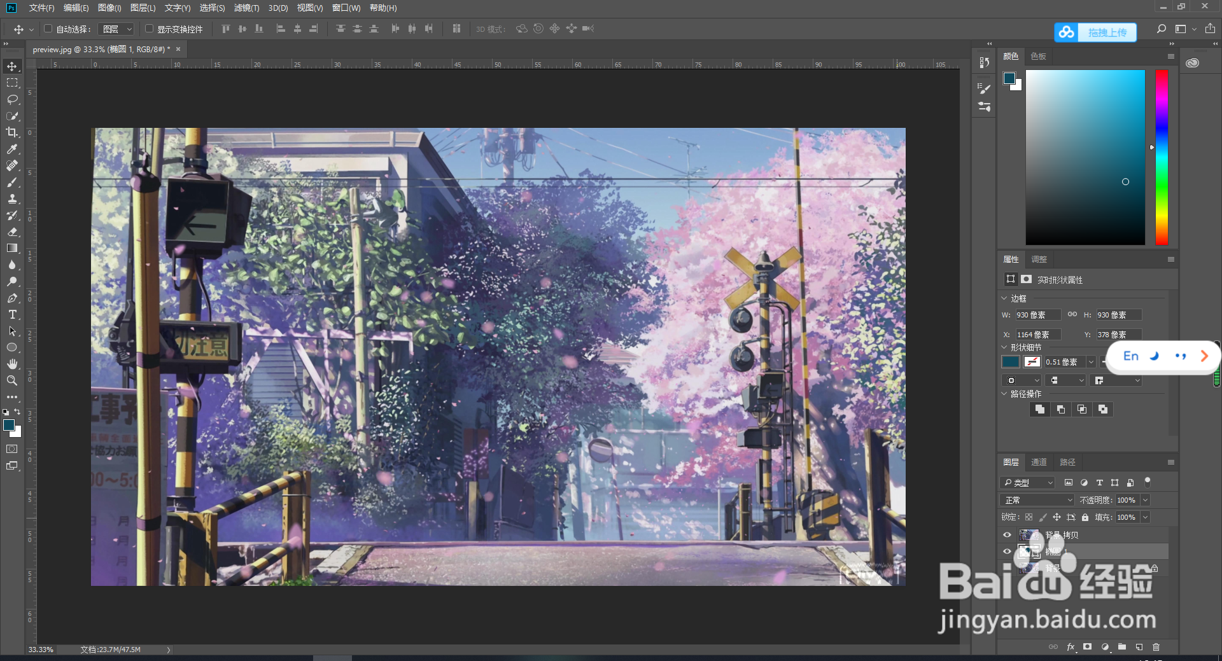Open the layer style fx menu
The image size is (1222, 661).
point(1071,647)
